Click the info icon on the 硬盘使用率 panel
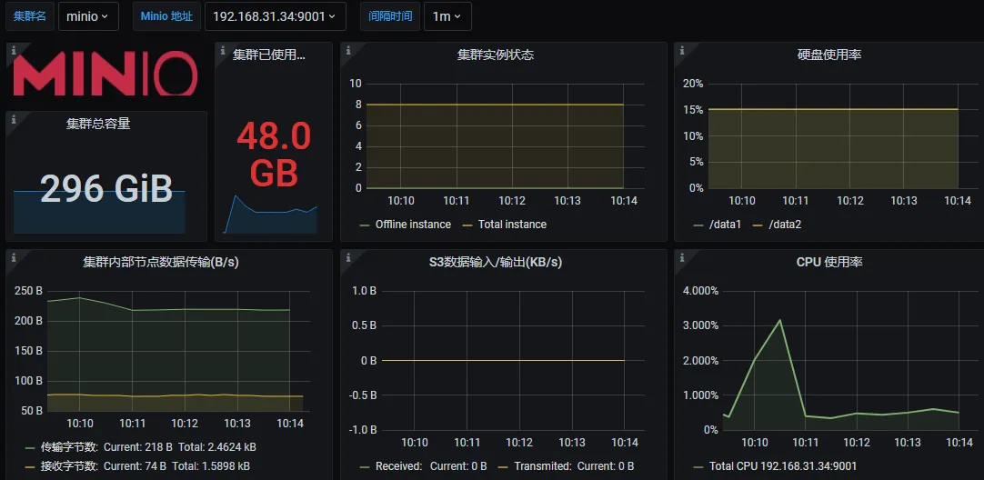984x480 pixels. pos(681,50)
